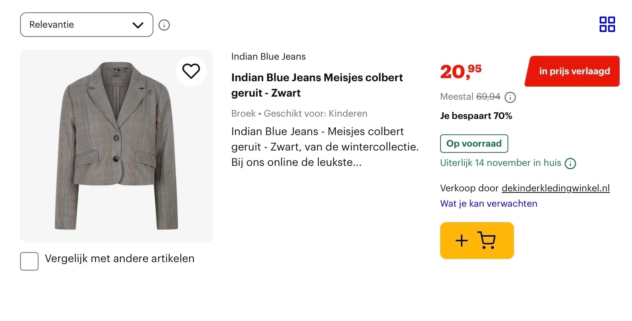This screenshot has width=632, height=321.
Task: View delivery details via the info icon next to date
Action: [571, 163]
